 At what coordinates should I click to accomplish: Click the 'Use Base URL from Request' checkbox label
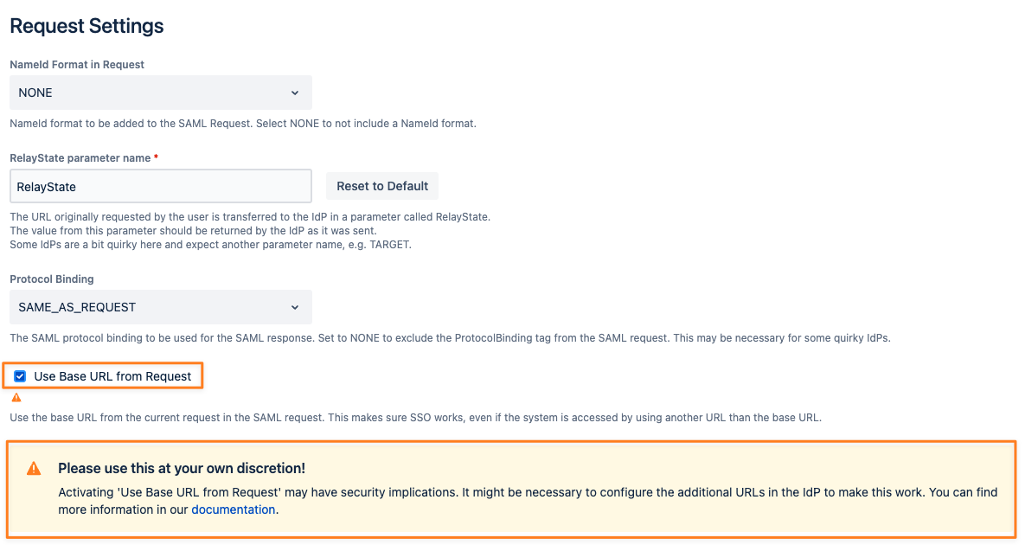point(112,376)
